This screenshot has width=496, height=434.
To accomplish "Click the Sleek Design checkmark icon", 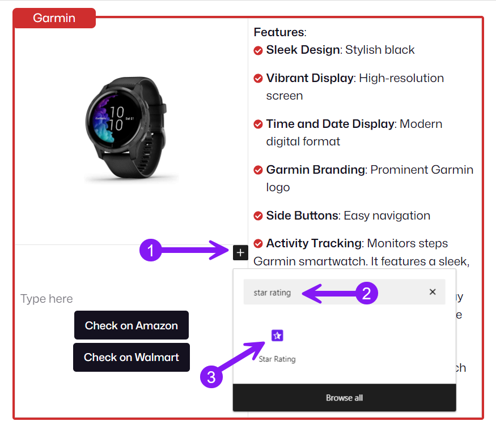I will [x=258, y=50].
